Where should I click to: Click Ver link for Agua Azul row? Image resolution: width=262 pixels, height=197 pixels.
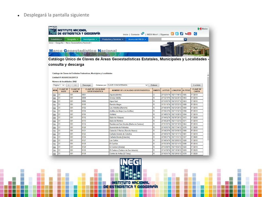point(54,101)
